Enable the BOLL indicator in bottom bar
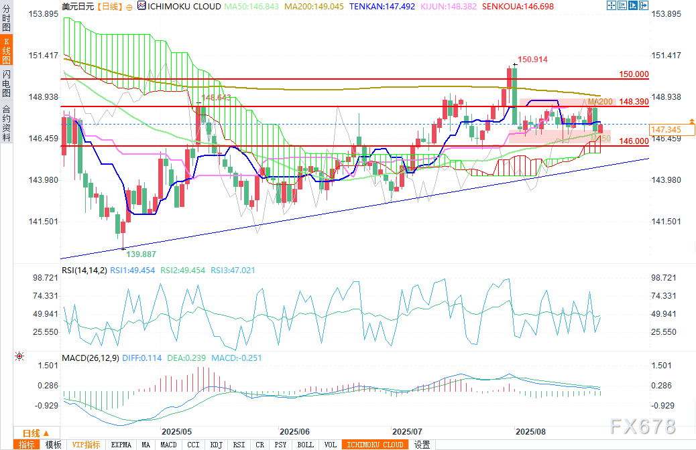 click(305, 445)
